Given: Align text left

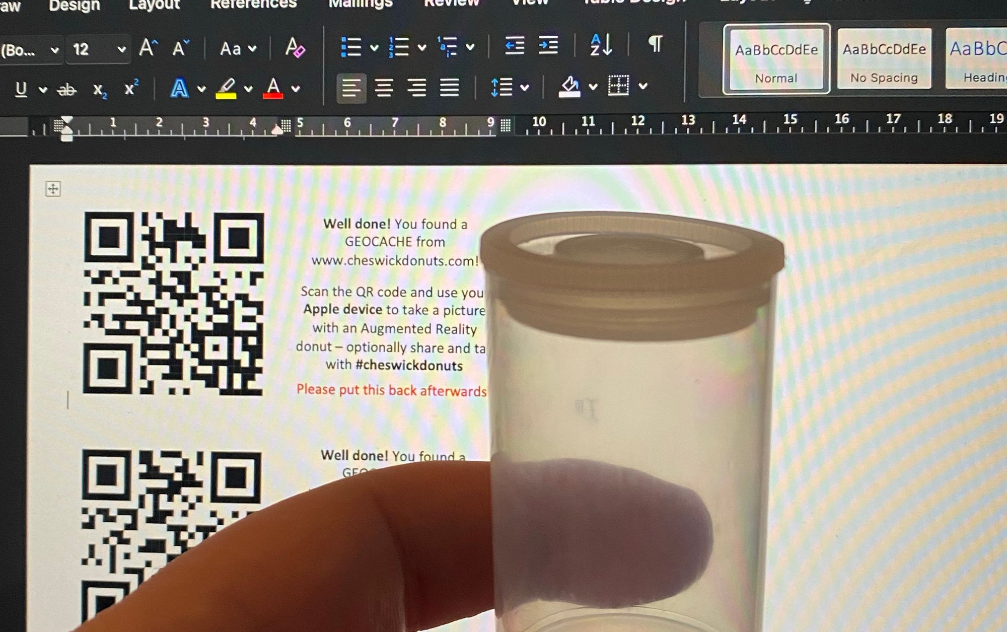Looking at the screenshot, I should tap(351, 89).
